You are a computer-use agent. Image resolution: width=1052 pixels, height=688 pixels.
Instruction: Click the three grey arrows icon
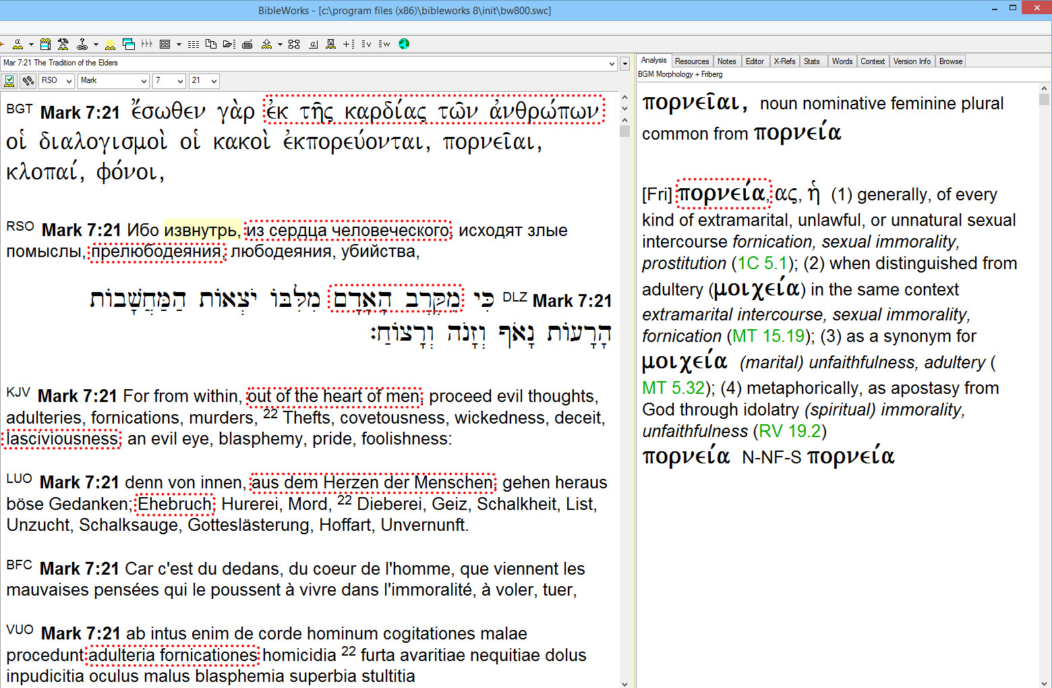pyautogui.click(x=146, y=45)
